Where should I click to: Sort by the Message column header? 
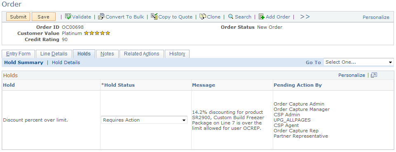click(x=204, y=85)
